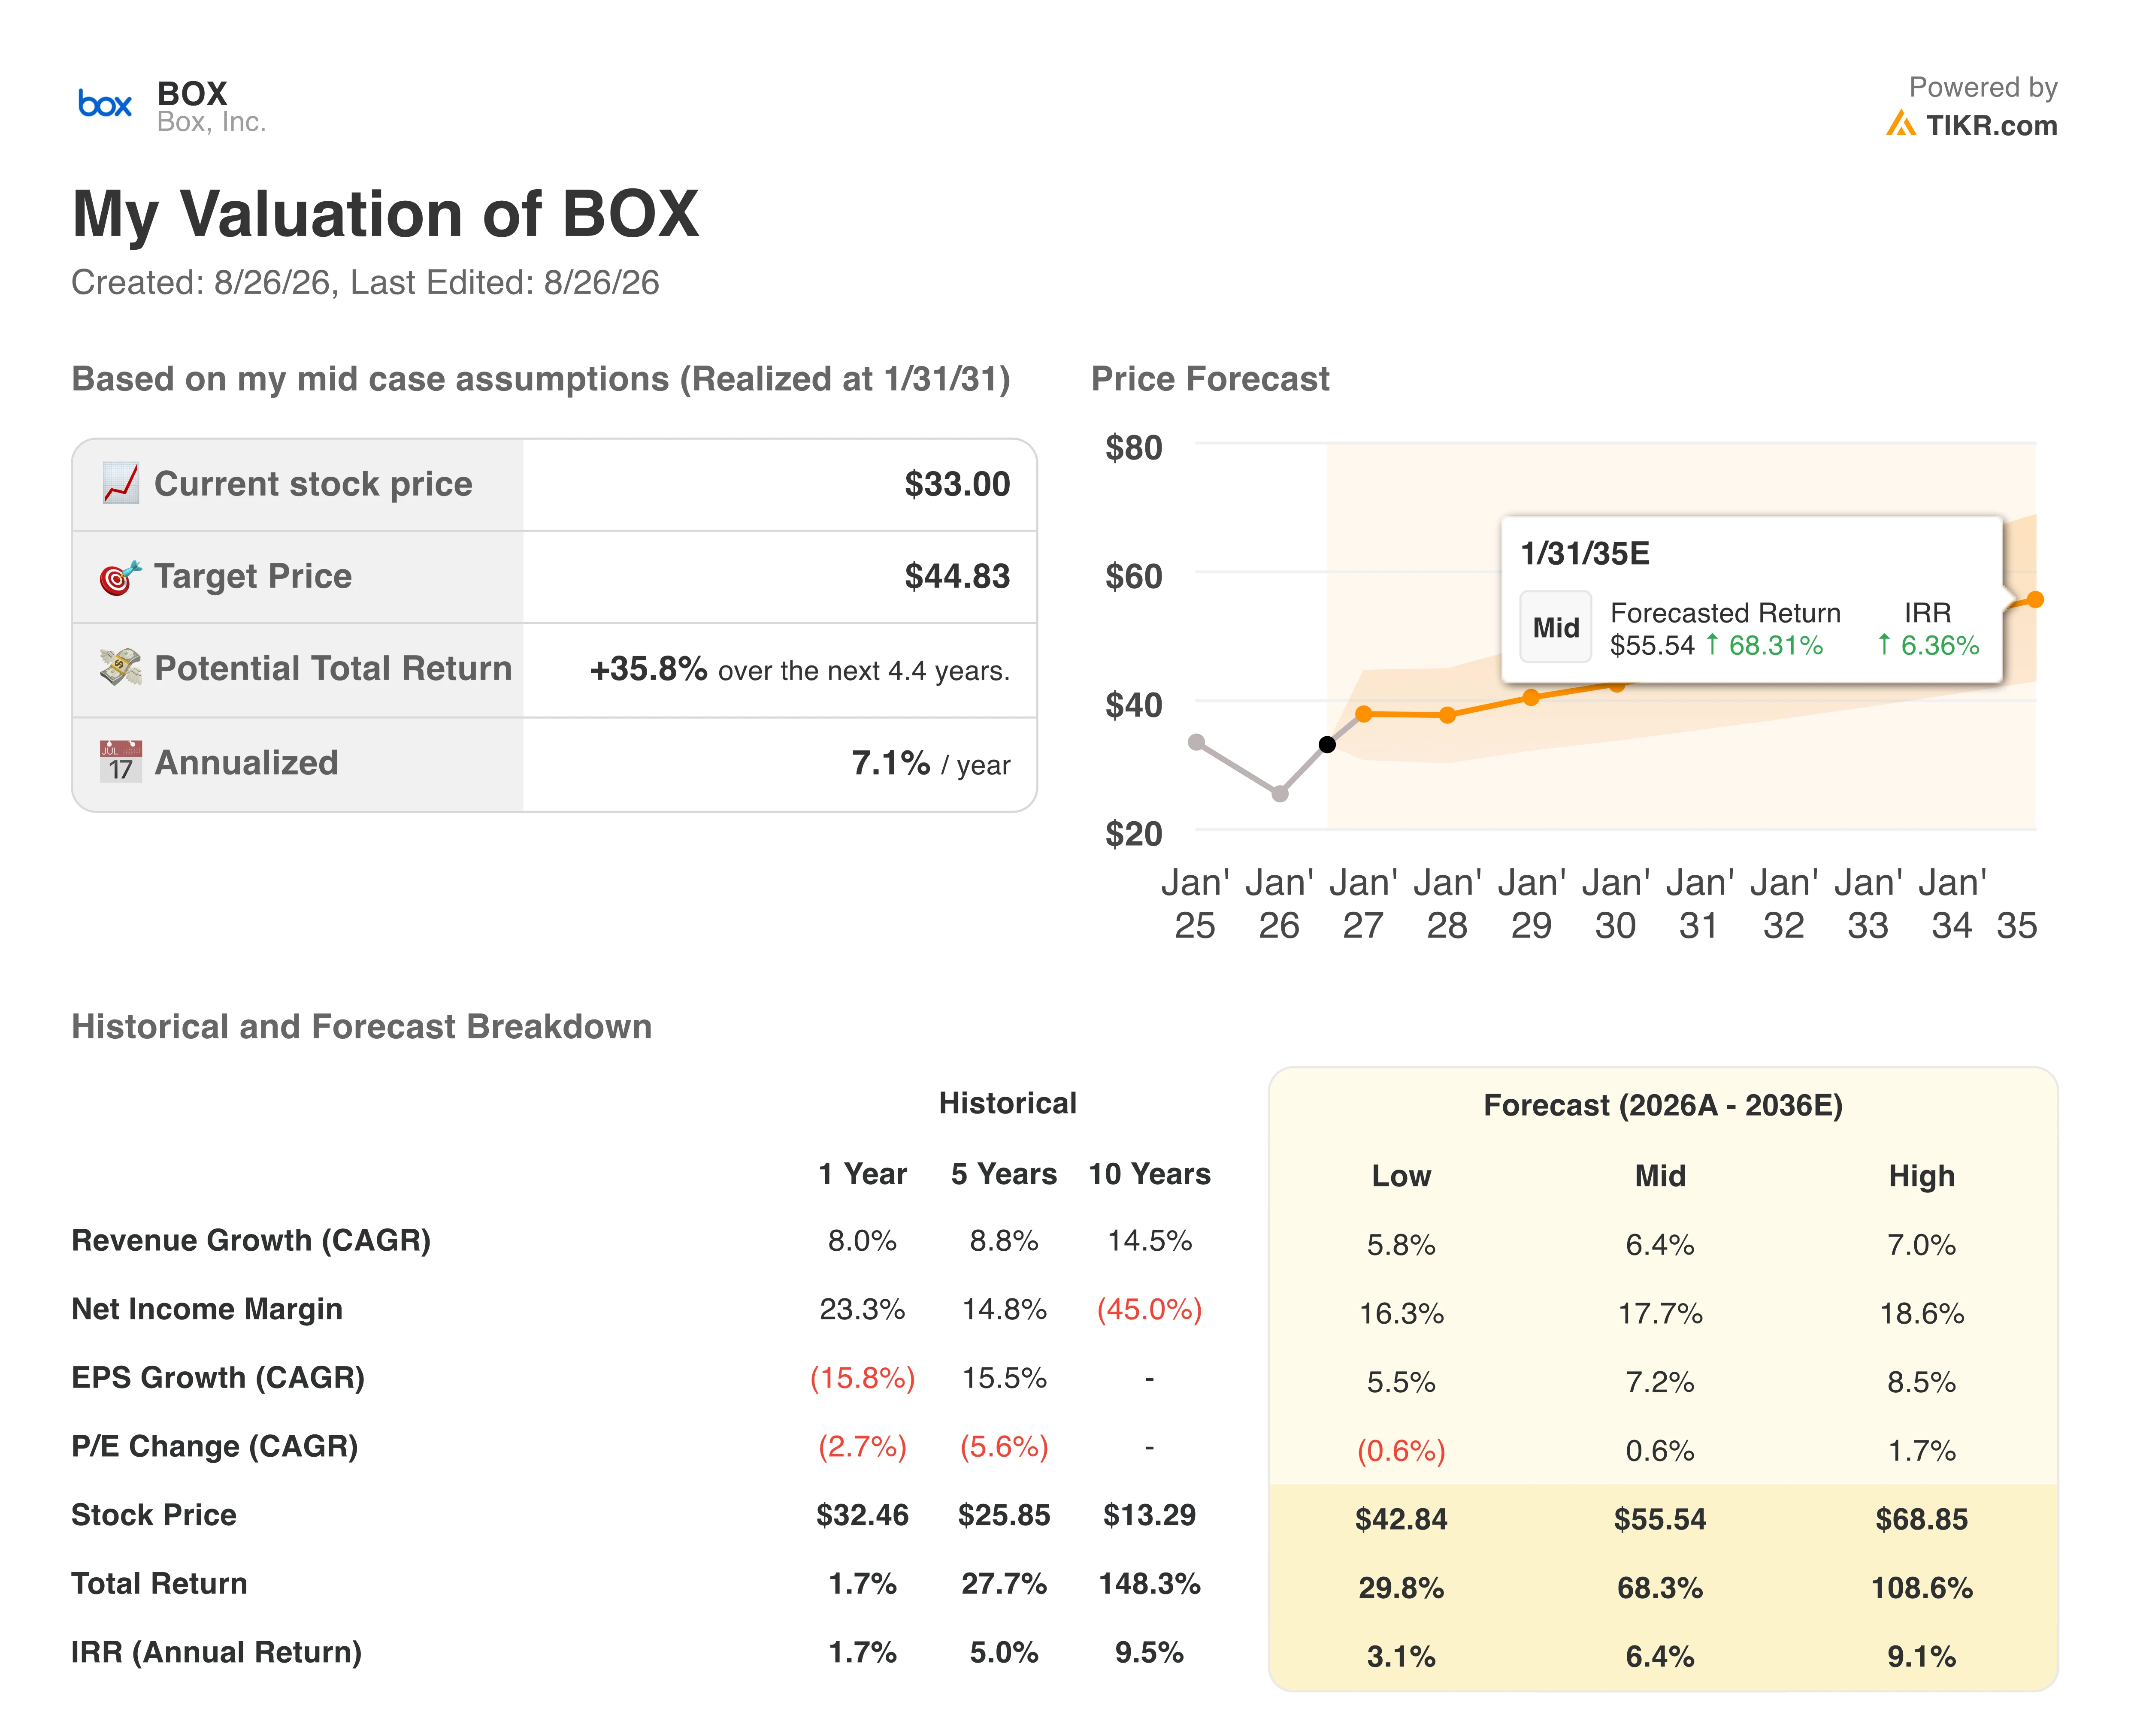Click the Total Return row label
Image resolution: width=2131 pixels, height=1736 pixels.
159,1584
